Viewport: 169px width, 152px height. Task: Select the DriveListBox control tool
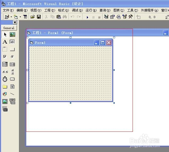pos(12,79)
